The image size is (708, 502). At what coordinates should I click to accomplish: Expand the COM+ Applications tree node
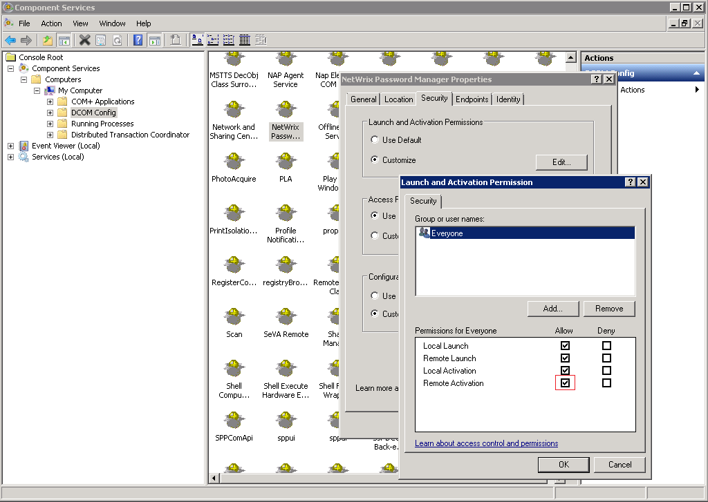50,102
